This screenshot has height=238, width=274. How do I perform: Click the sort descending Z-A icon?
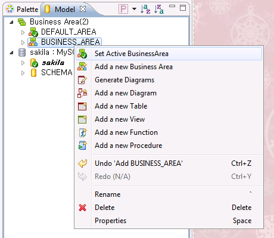coord(159,9)
